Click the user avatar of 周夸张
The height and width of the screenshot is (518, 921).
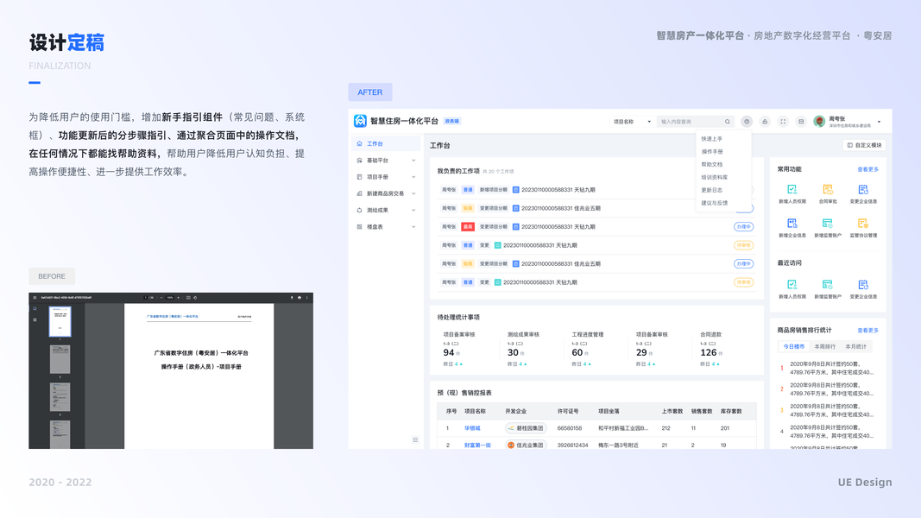click(819, 122)
